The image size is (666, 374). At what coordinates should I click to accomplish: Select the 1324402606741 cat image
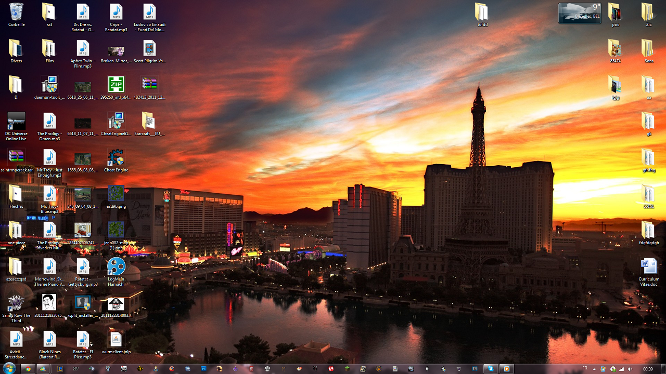click(x=83, y=233)
